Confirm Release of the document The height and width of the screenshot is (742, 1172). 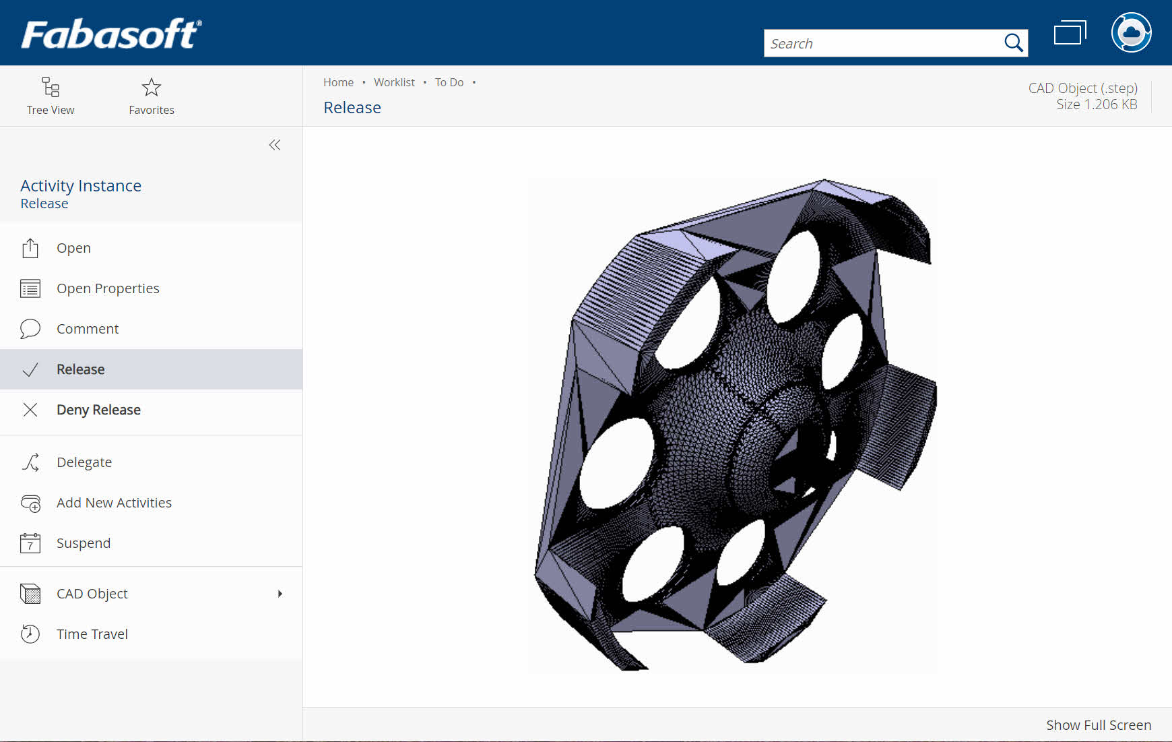80,369
